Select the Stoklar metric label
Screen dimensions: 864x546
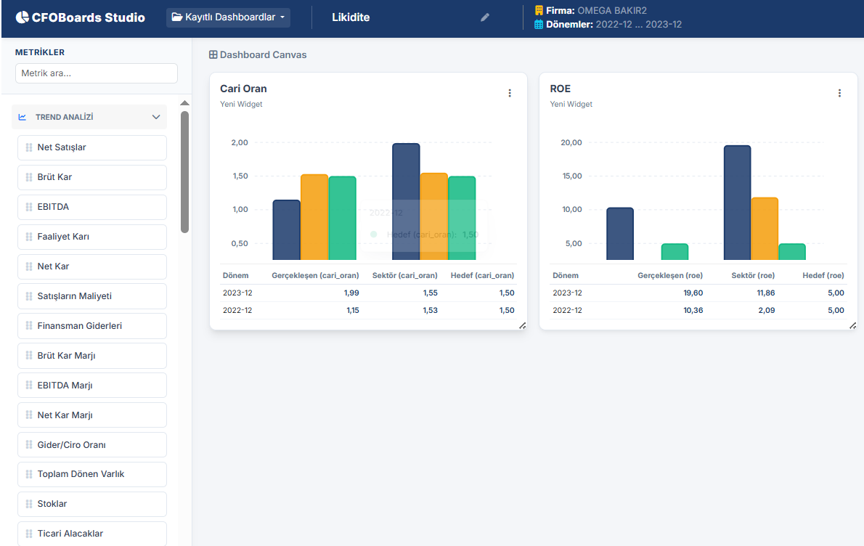(x=52, y=504)
